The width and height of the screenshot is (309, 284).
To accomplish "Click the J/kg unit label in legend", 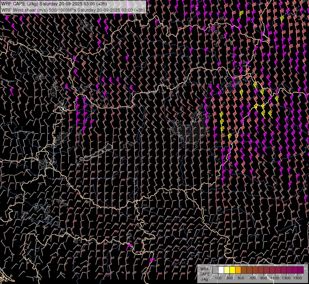I will [x=205, y=279].
